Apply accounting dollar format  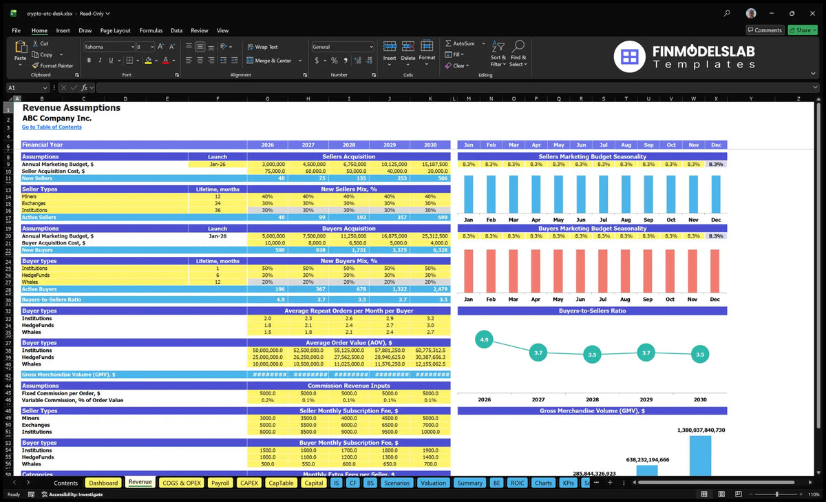(x=317, y=61)
